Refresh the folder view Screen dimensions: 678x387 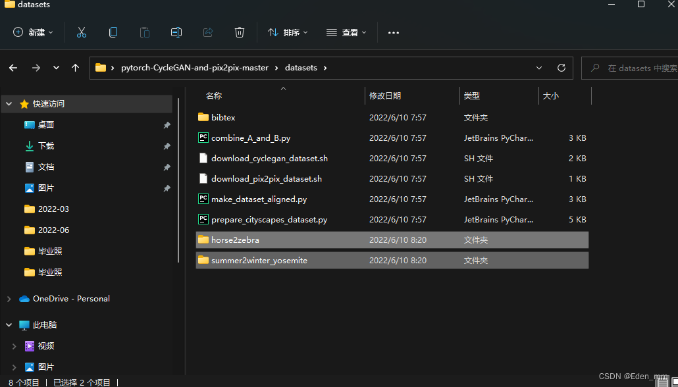click(561, 67)
